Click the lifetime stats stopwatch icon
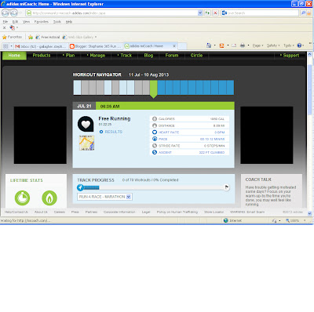The image size is (314, 312). [22, 198]
